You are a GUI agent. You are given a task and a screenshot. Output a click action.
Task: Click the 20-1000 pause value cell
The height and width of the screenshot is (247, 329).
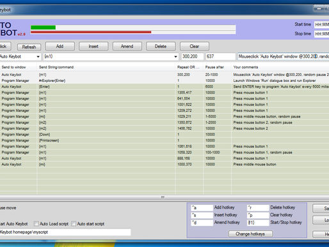[x=211, y=75]
